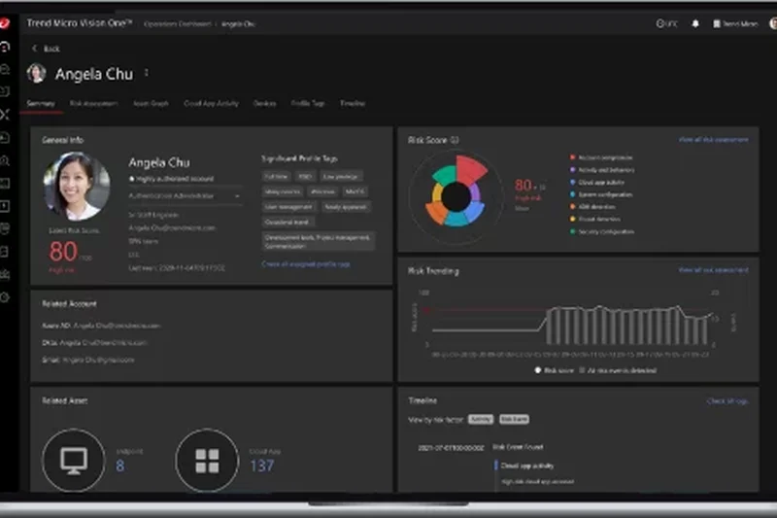
Task: Open the bottom-most sidebar icon
Action: (5, 297)
